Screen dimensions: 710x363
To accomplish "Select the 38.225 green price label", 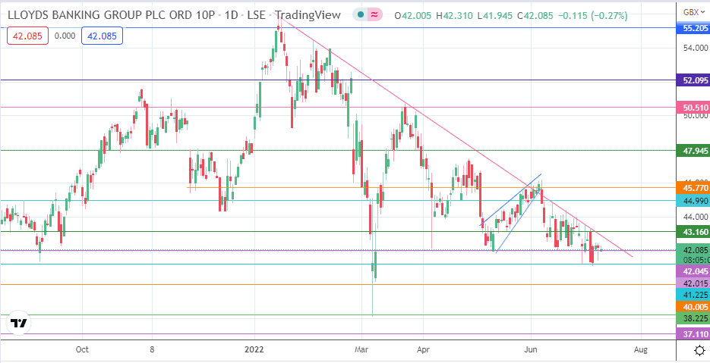I will coord(693,318).
